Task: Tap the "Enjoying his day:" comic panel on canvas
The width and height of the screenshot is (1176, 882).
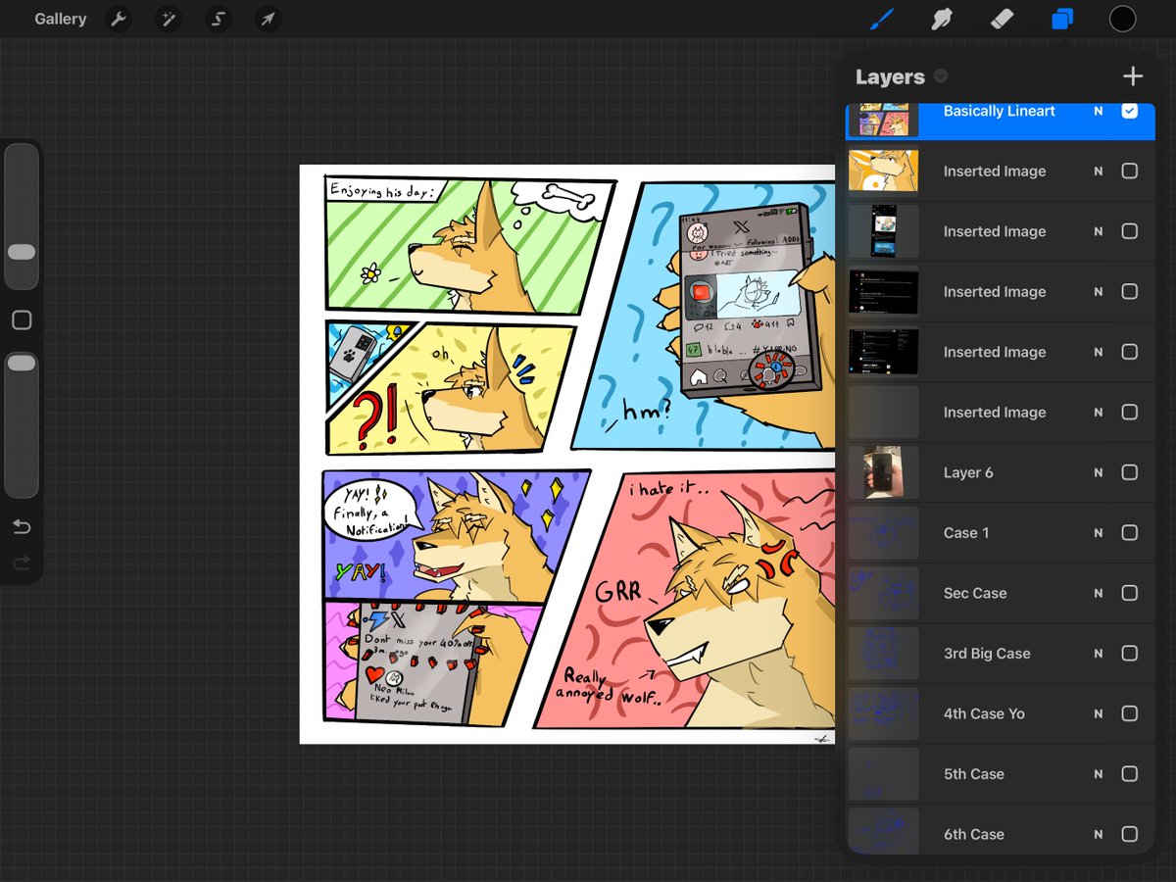Action: [x=468, y=245]
